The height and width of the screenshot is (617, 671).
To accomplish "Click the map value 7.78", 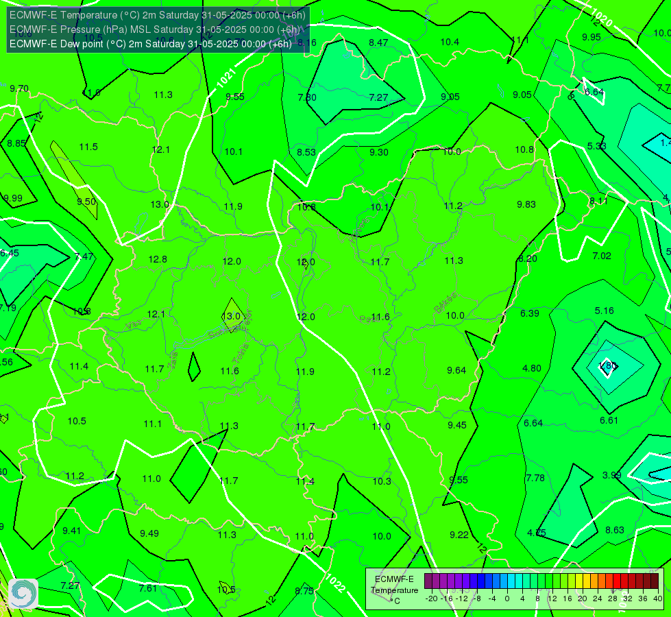I will [x=535, y=478].
